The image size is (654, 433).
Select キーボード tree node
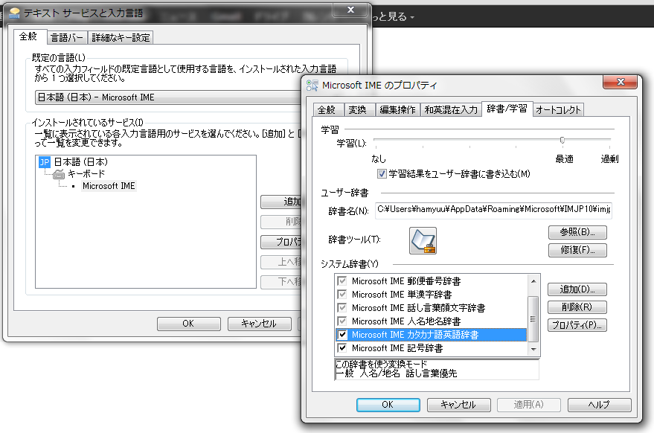pos(86,174)
